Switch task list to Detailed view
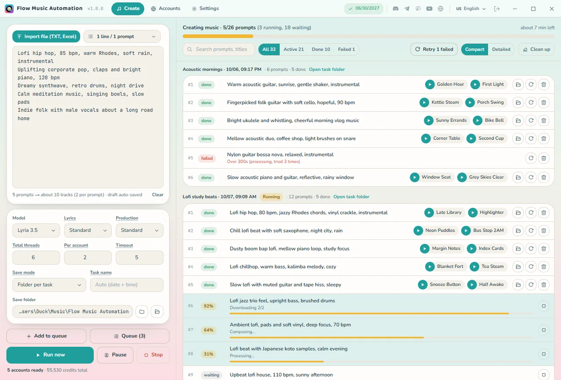Viewport: 561px width, 380px height. pyautogui.click(x=501, y=49)
